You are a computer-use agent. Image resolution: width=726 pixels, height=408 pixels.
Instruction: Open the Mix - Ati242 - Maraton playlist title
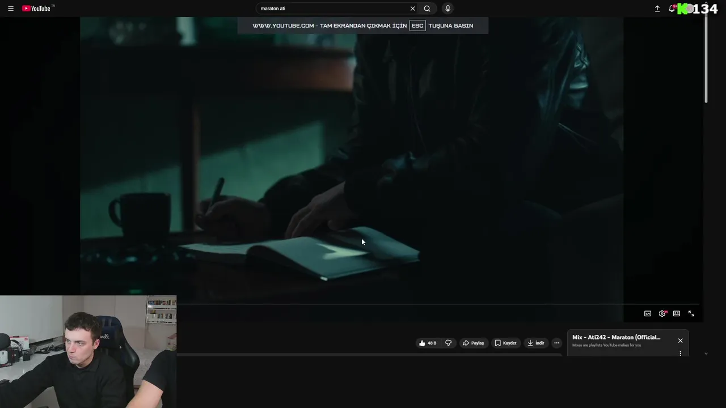pyautogui.click(x=616, y=337)
